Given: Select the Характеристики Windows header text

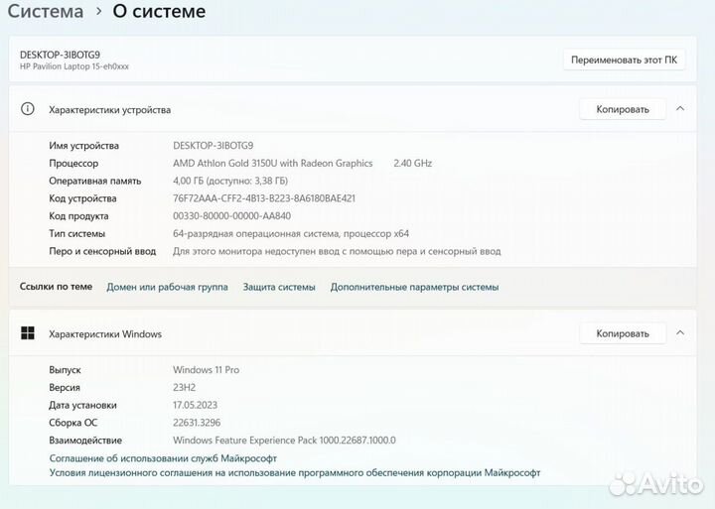Looking at the screenshot, I should point(105,334).
